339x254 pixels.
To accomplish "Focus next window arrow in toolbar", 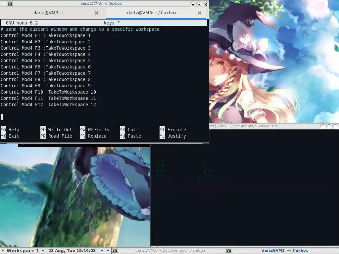I will [x=108, y=251].
